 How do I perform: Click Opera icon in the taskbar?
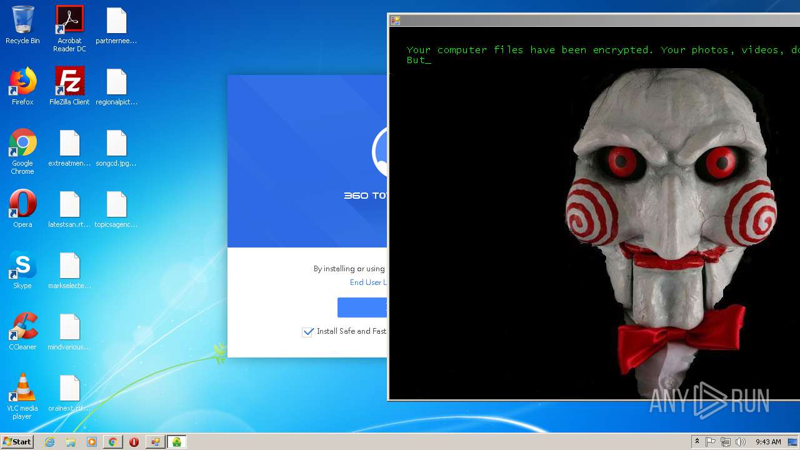[134, 442]
